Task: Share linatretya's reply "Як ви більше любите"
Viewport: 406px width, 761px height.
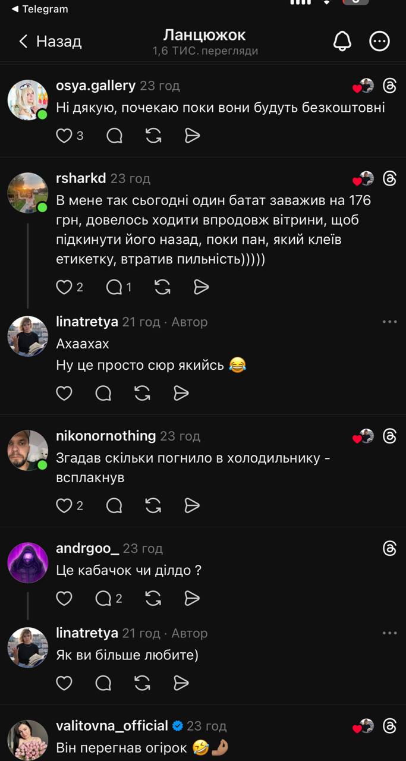Action: pos(181,683)
